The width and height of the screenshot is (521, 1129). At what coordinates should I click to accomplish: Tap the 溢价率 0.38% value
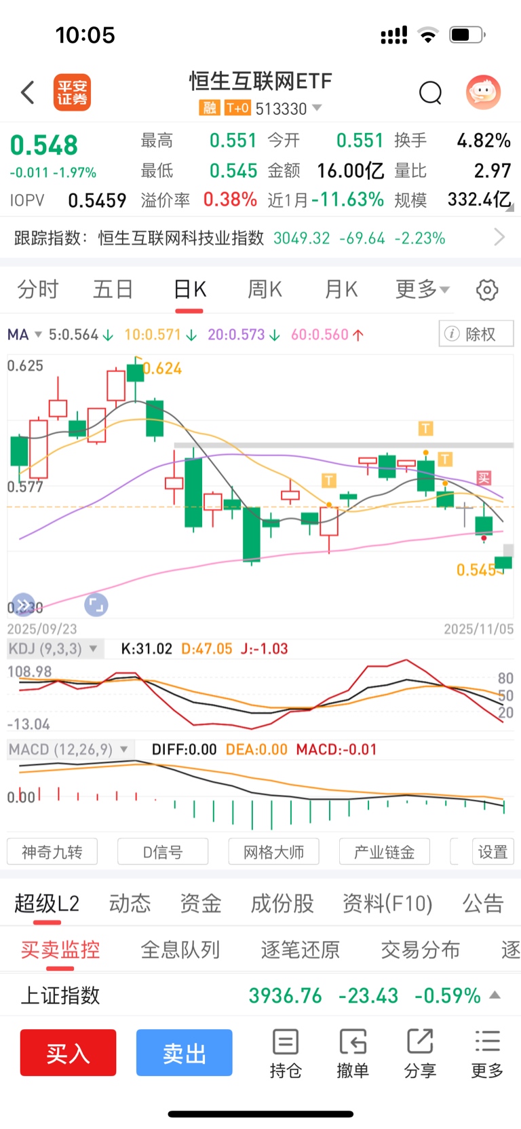230,199
